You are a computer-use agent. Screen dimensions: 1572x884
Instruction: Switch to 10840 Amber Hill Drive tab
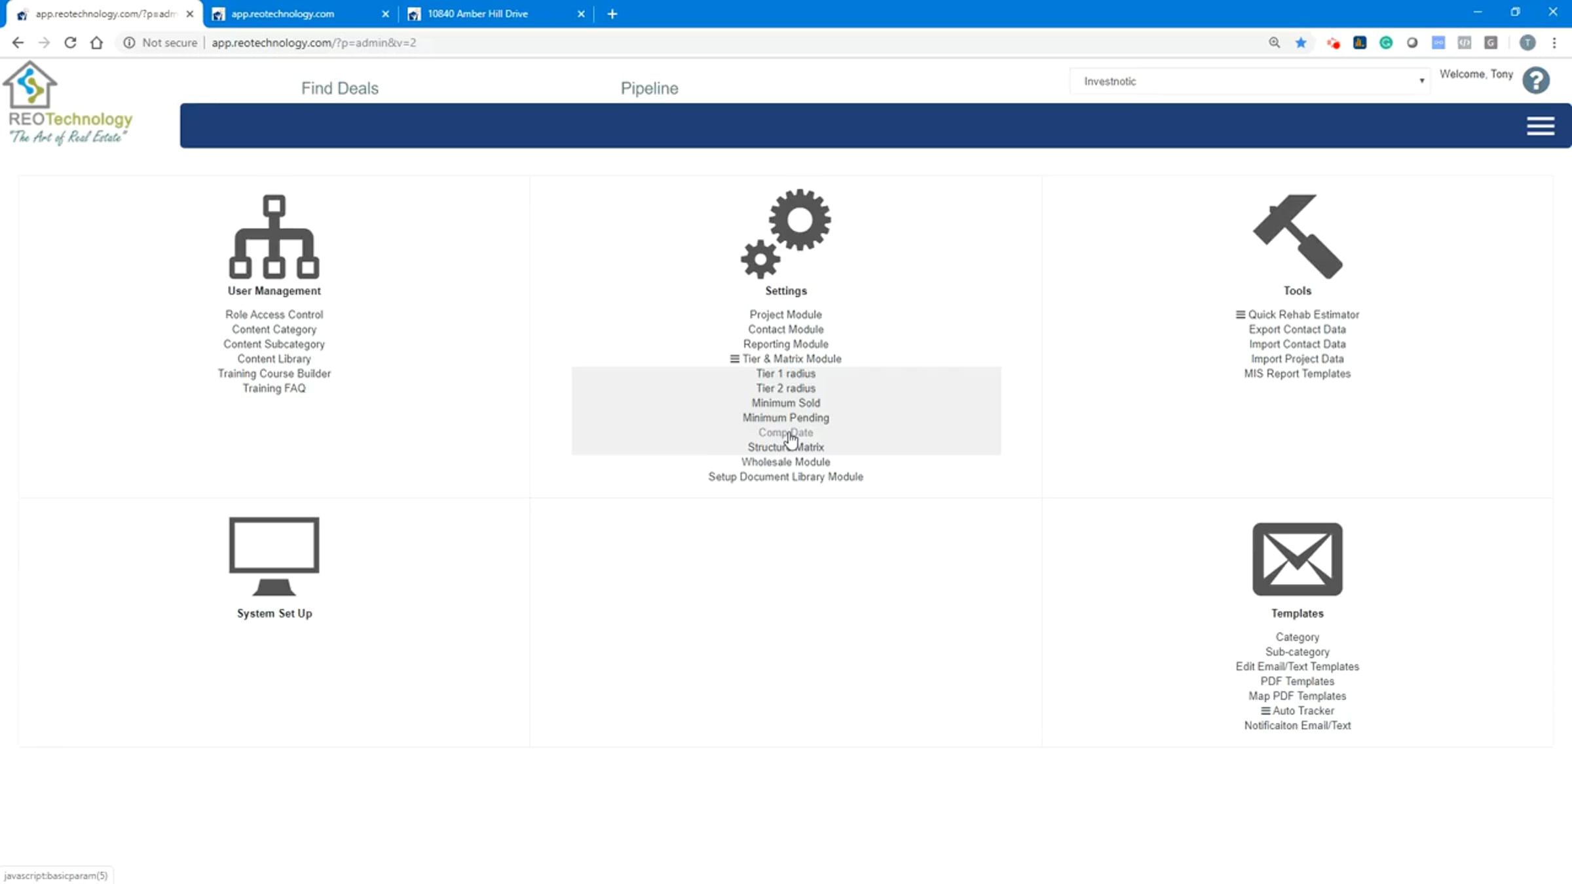tap(477, 14)
